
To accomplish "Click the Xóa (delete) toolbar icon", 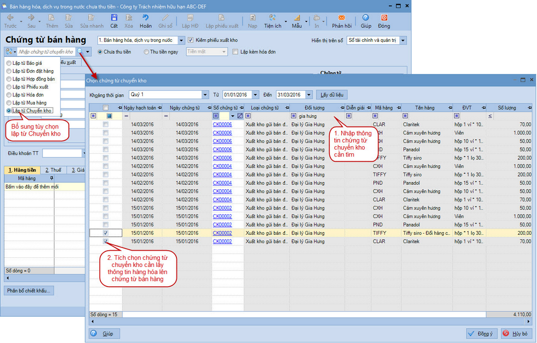I will pyautogui.click(x=129, y=18).
